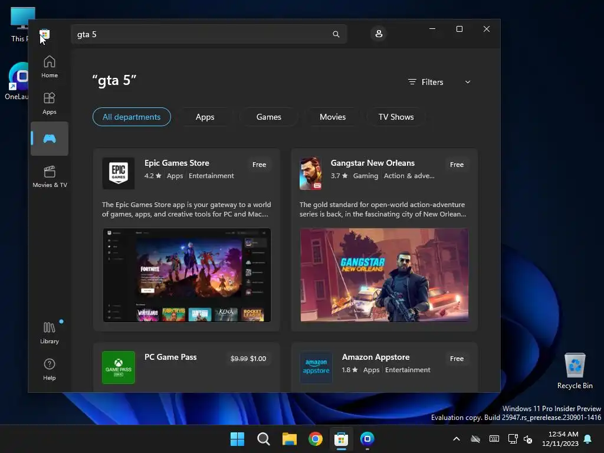This screenshot has width=604, height=453.
Task: Click the touch keyboard tray icon
Action: (x=494, y=439)
